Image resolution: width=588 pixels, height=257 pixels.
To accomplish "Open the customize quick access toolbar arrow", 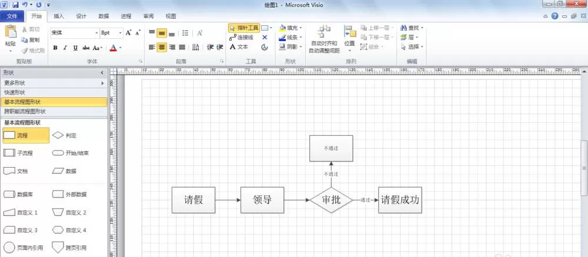I will pos(49,5).
